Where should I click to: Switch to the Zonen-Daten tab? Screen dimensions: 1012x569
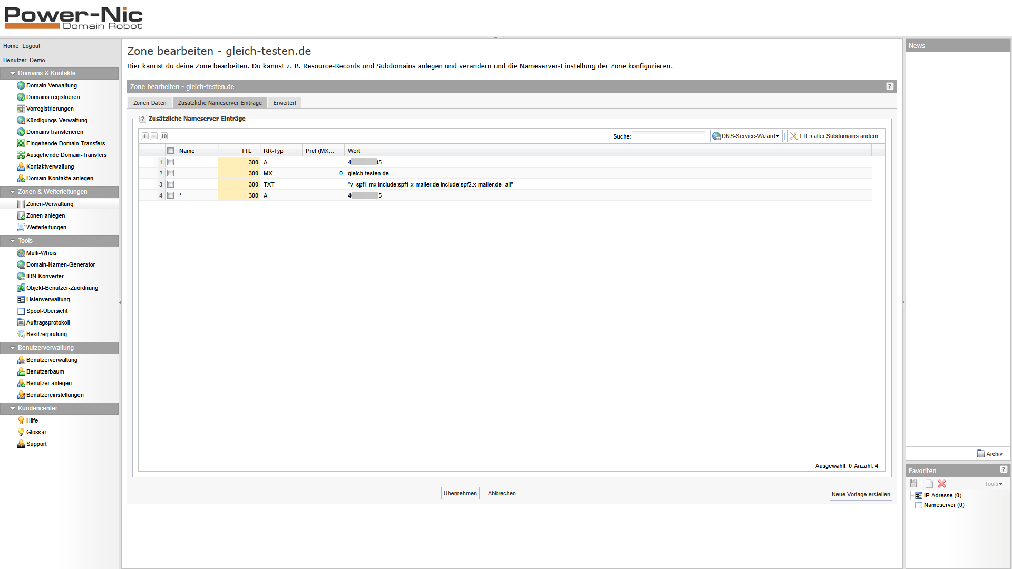tap(150, 103)
